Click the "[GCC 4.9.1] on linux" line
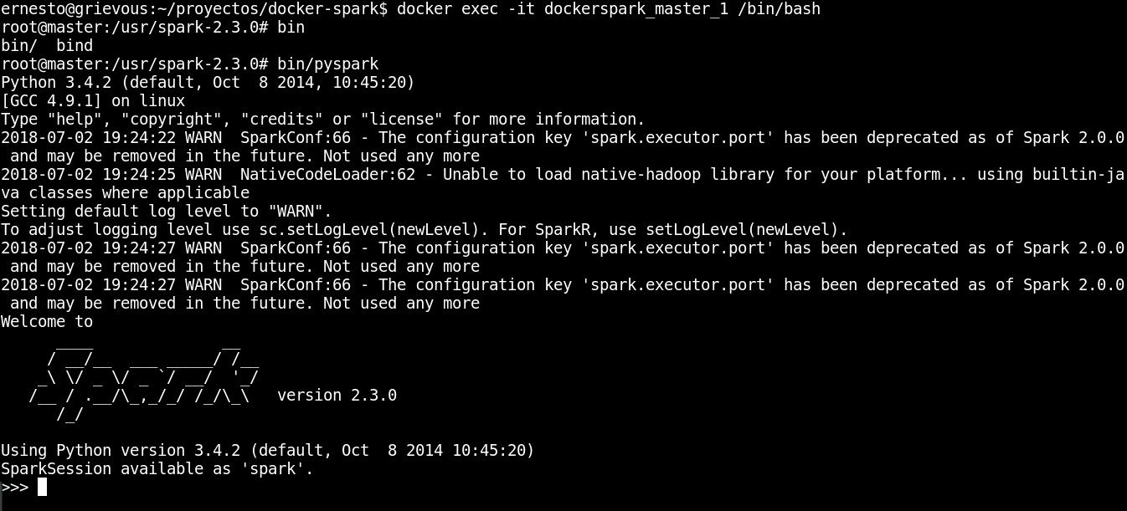Viewport: 1127px width, 511px height. tap(93, 101)
